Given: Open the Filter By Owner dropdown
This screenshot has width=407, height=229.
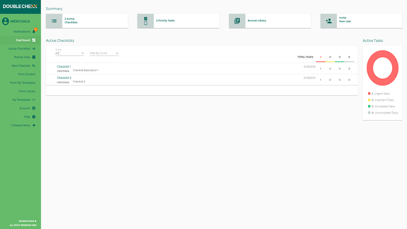Looking at the screenshot, I should pos(104,53).
